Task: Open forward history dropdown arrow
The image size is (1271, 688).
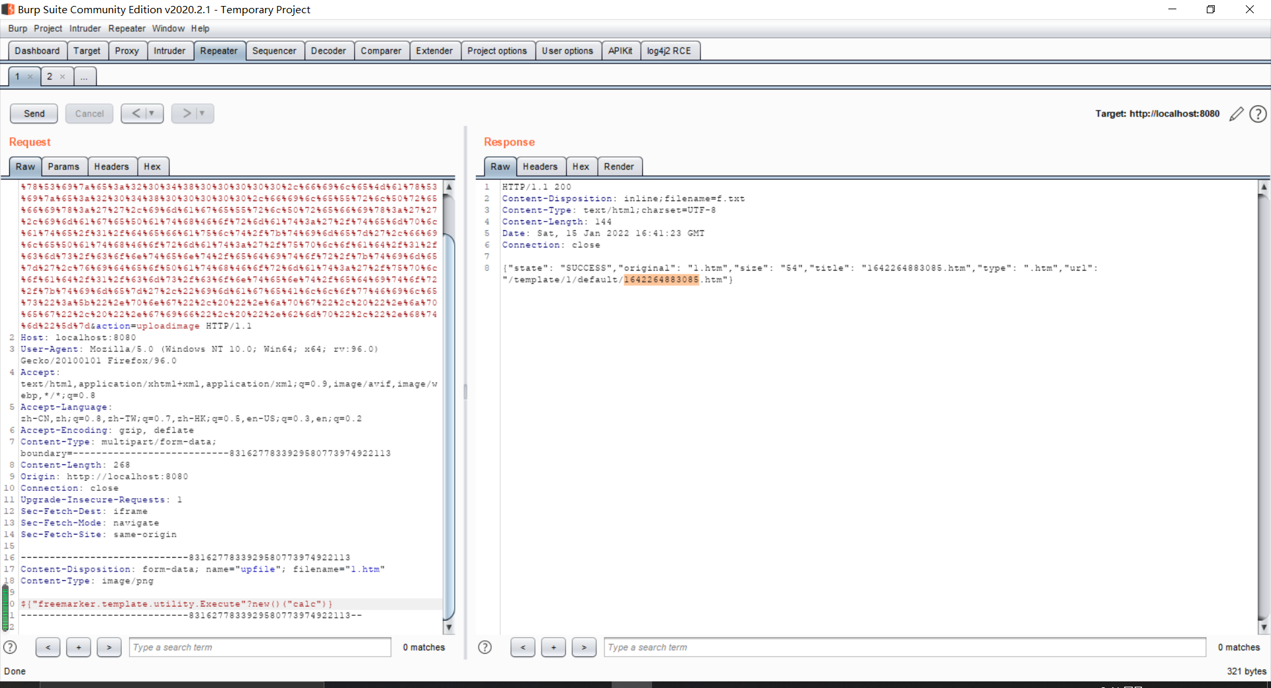Action: (203, 113)
